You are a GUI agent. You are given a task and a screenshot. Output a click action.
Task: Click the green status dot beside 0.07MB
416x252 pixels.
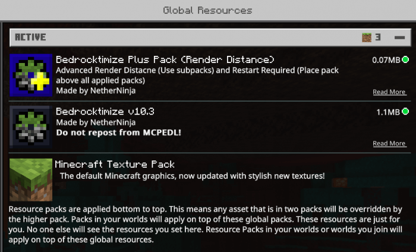click(405, 59)
